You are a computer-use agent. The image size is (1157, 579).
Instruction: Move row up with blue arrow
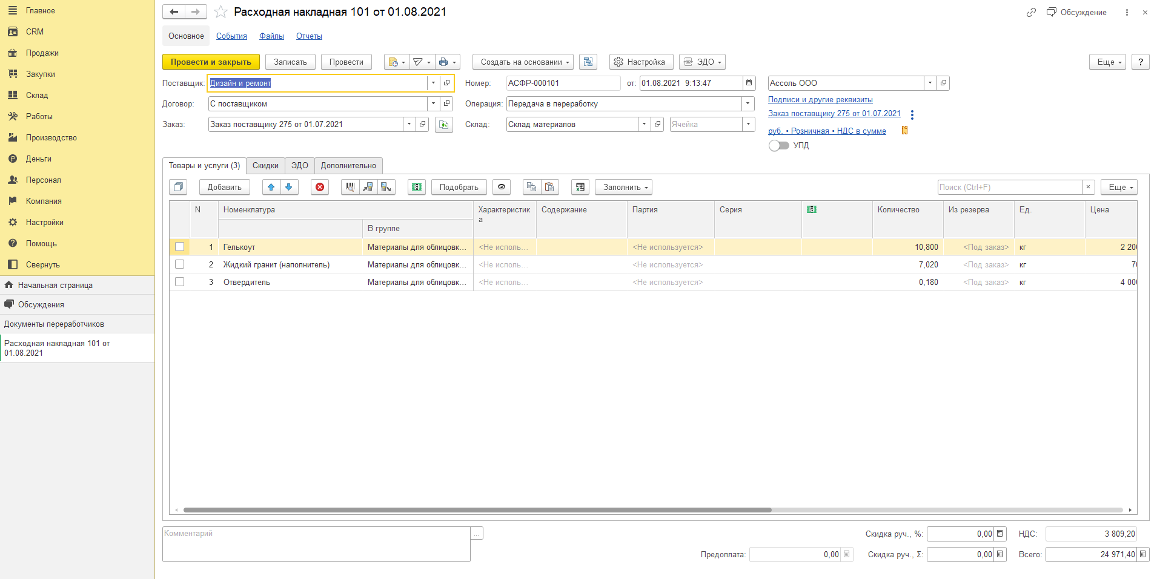click(271, 187)
